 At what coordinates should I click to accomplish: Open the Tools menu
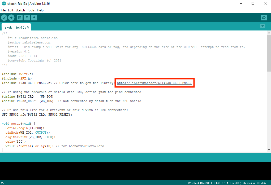point(31,10)
